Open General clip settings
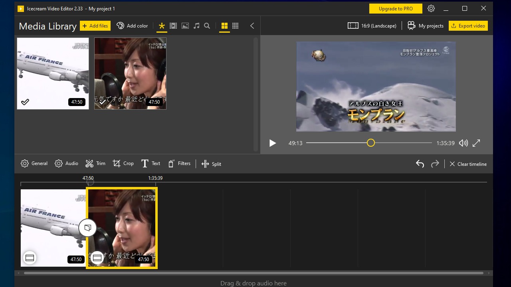The width and height of the screenshot is (511, 287). (x=34, y=163)
